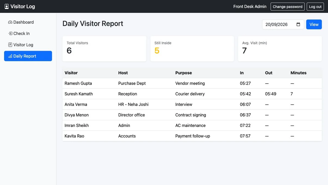Click the 07:57 check-in time
Image resolution: width=328 pixels, height=185 pixels.
pyautogui.click(x=245, y=136)
